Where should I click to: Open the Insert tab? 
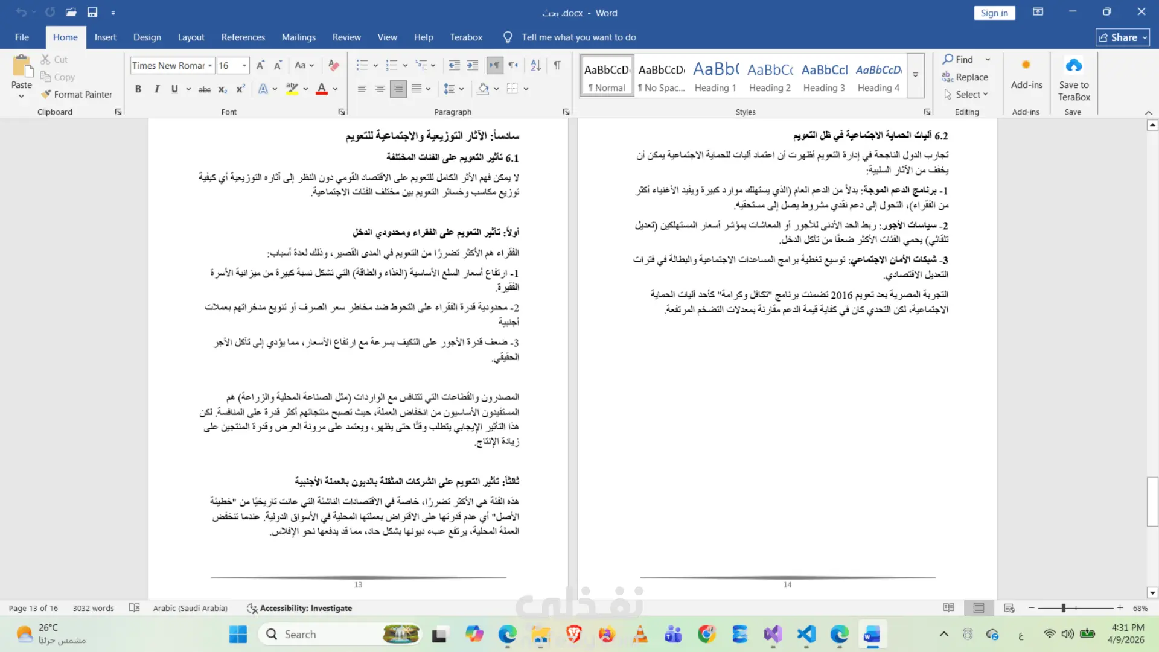(105, 37)
